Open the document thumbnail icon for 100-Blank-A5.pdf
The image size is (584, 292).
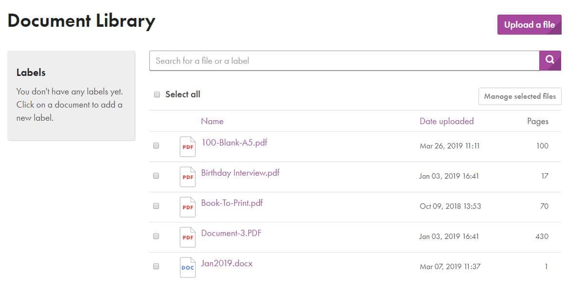(188, 146)
